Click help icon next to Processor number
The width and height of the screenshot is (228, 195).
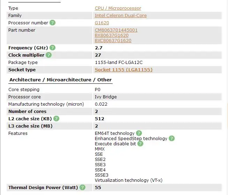[x=53, y=23]
